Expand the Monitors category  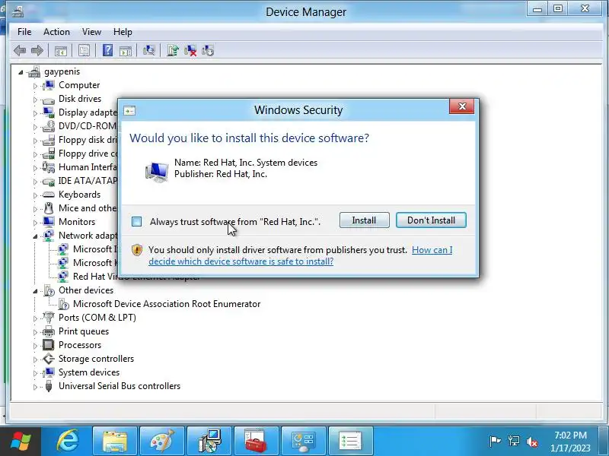(x=35, y=223)
